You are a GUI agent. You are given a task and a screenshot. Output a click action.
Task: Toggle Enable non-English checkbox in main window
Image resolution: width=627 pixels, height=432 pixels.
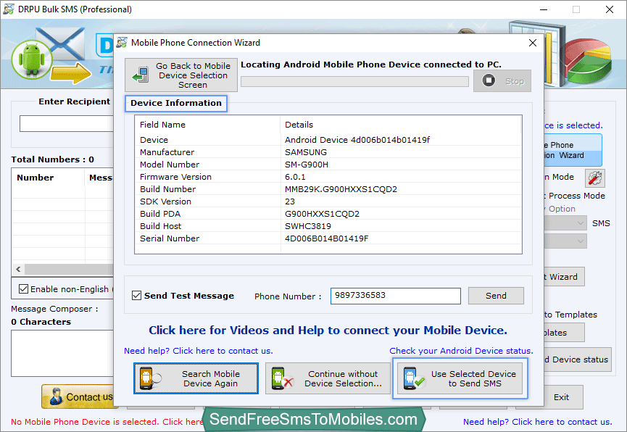(x=24, y=288)
